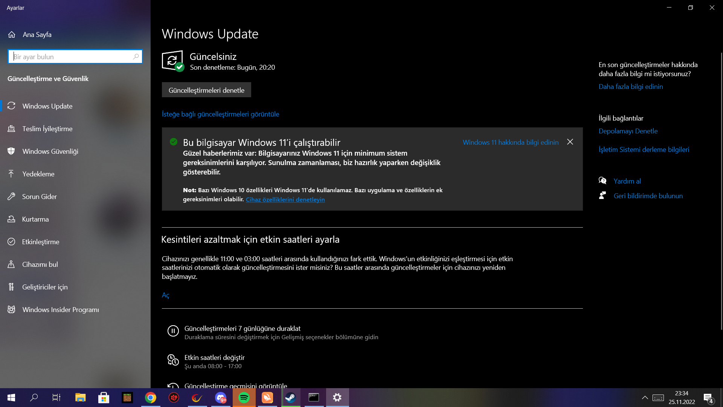723x407 pixels.
Task: Open Geliştiriciler için section
Action: click(45, 287)
